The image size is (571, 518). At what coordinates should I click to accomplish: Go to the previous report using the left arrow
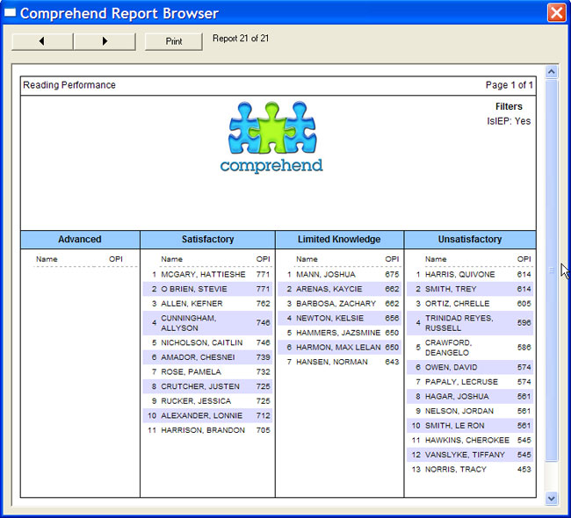(x=42, y=41)
